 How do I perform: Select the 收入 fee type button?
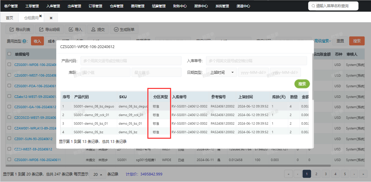pyautogui.click(x=37, y=41)
